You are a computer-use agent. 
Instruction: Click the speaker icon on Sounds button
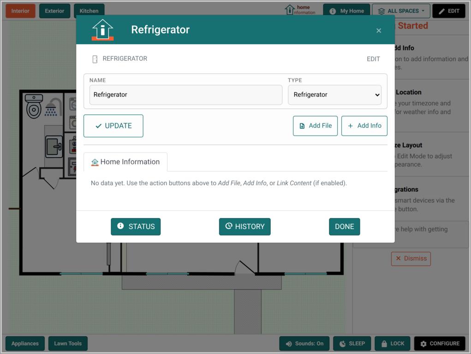click(x=289, y=344)
